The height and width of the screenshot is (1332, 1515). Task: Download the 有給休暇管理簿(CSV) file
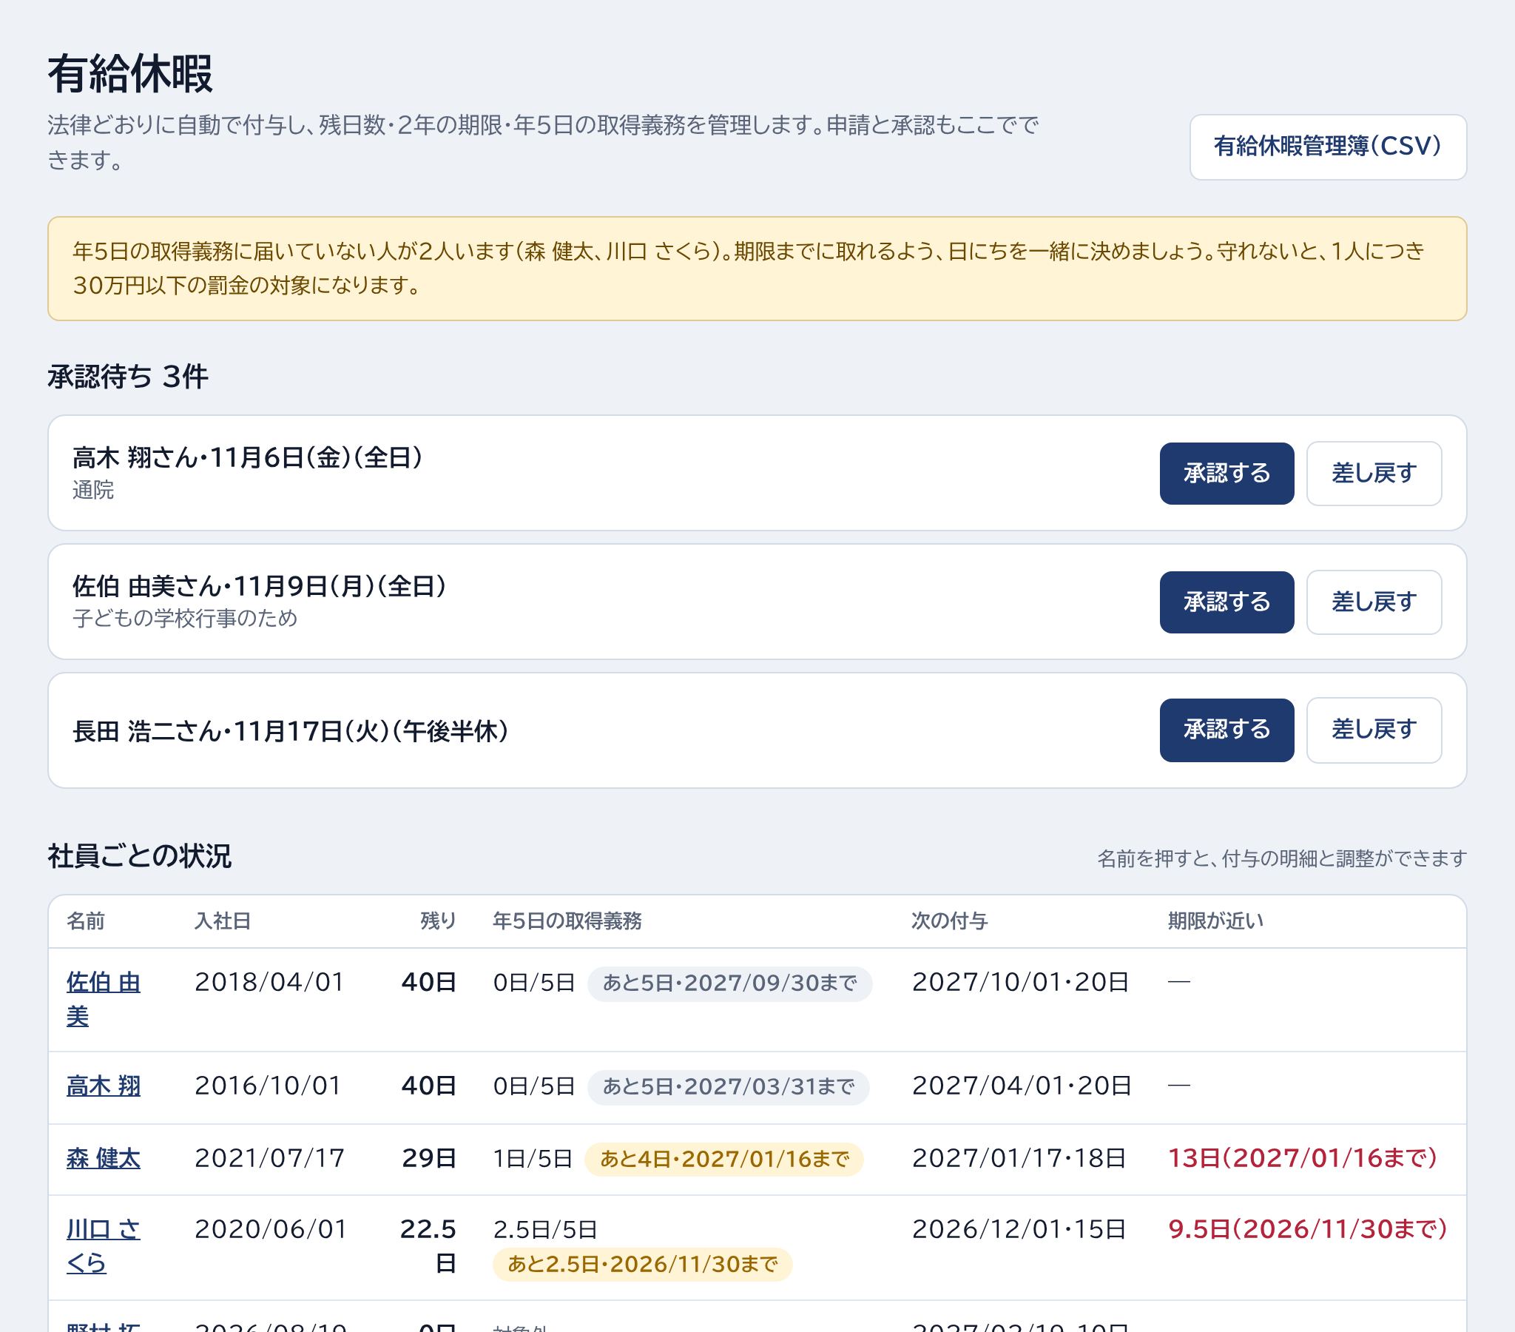[1328, 147]
